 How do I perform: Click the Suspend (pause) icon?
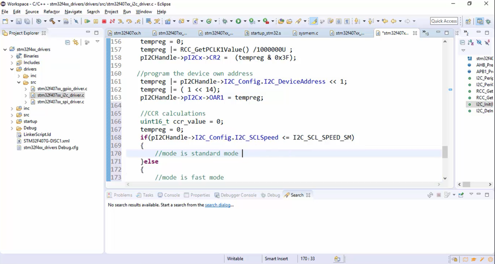click(x=96, y=21)
